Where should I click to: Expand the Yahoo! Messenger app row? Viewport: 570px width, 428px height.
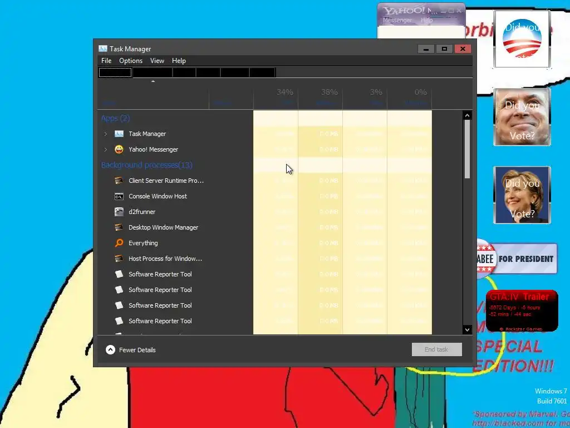105,149
